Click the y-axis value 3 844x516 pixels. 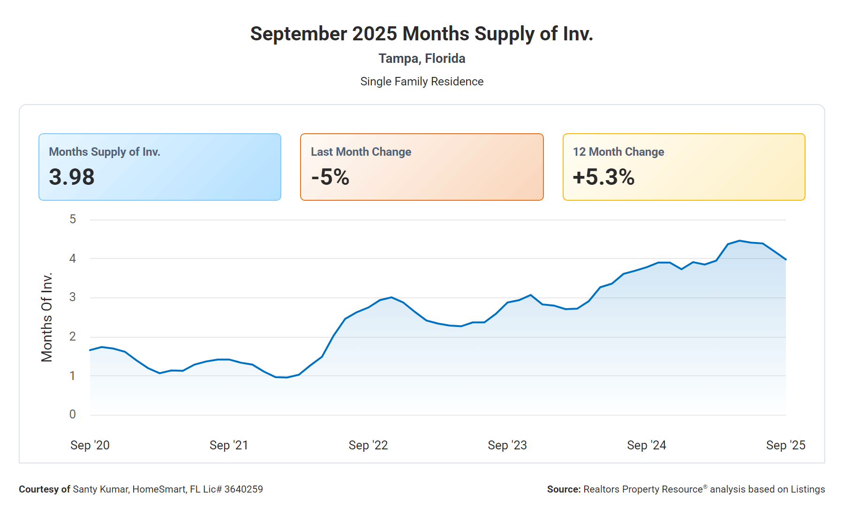pyautogui.click(x=73, y=297)
